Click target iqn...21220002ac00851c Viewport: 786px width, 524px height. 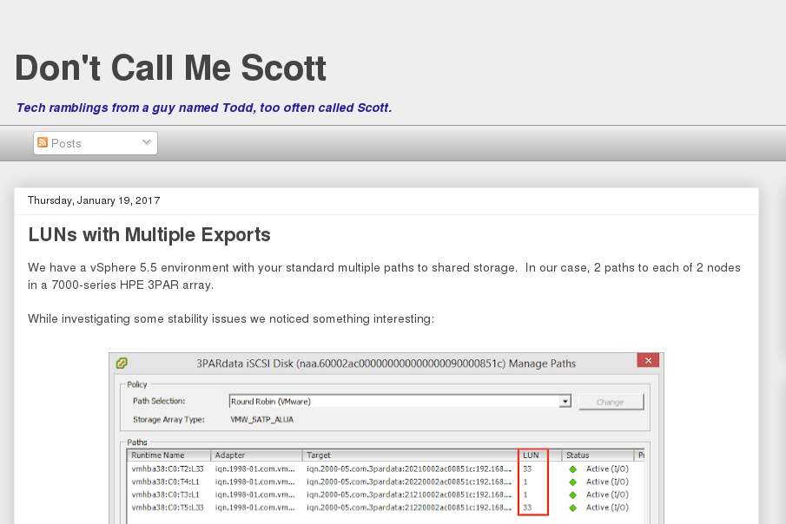(409, 508)
